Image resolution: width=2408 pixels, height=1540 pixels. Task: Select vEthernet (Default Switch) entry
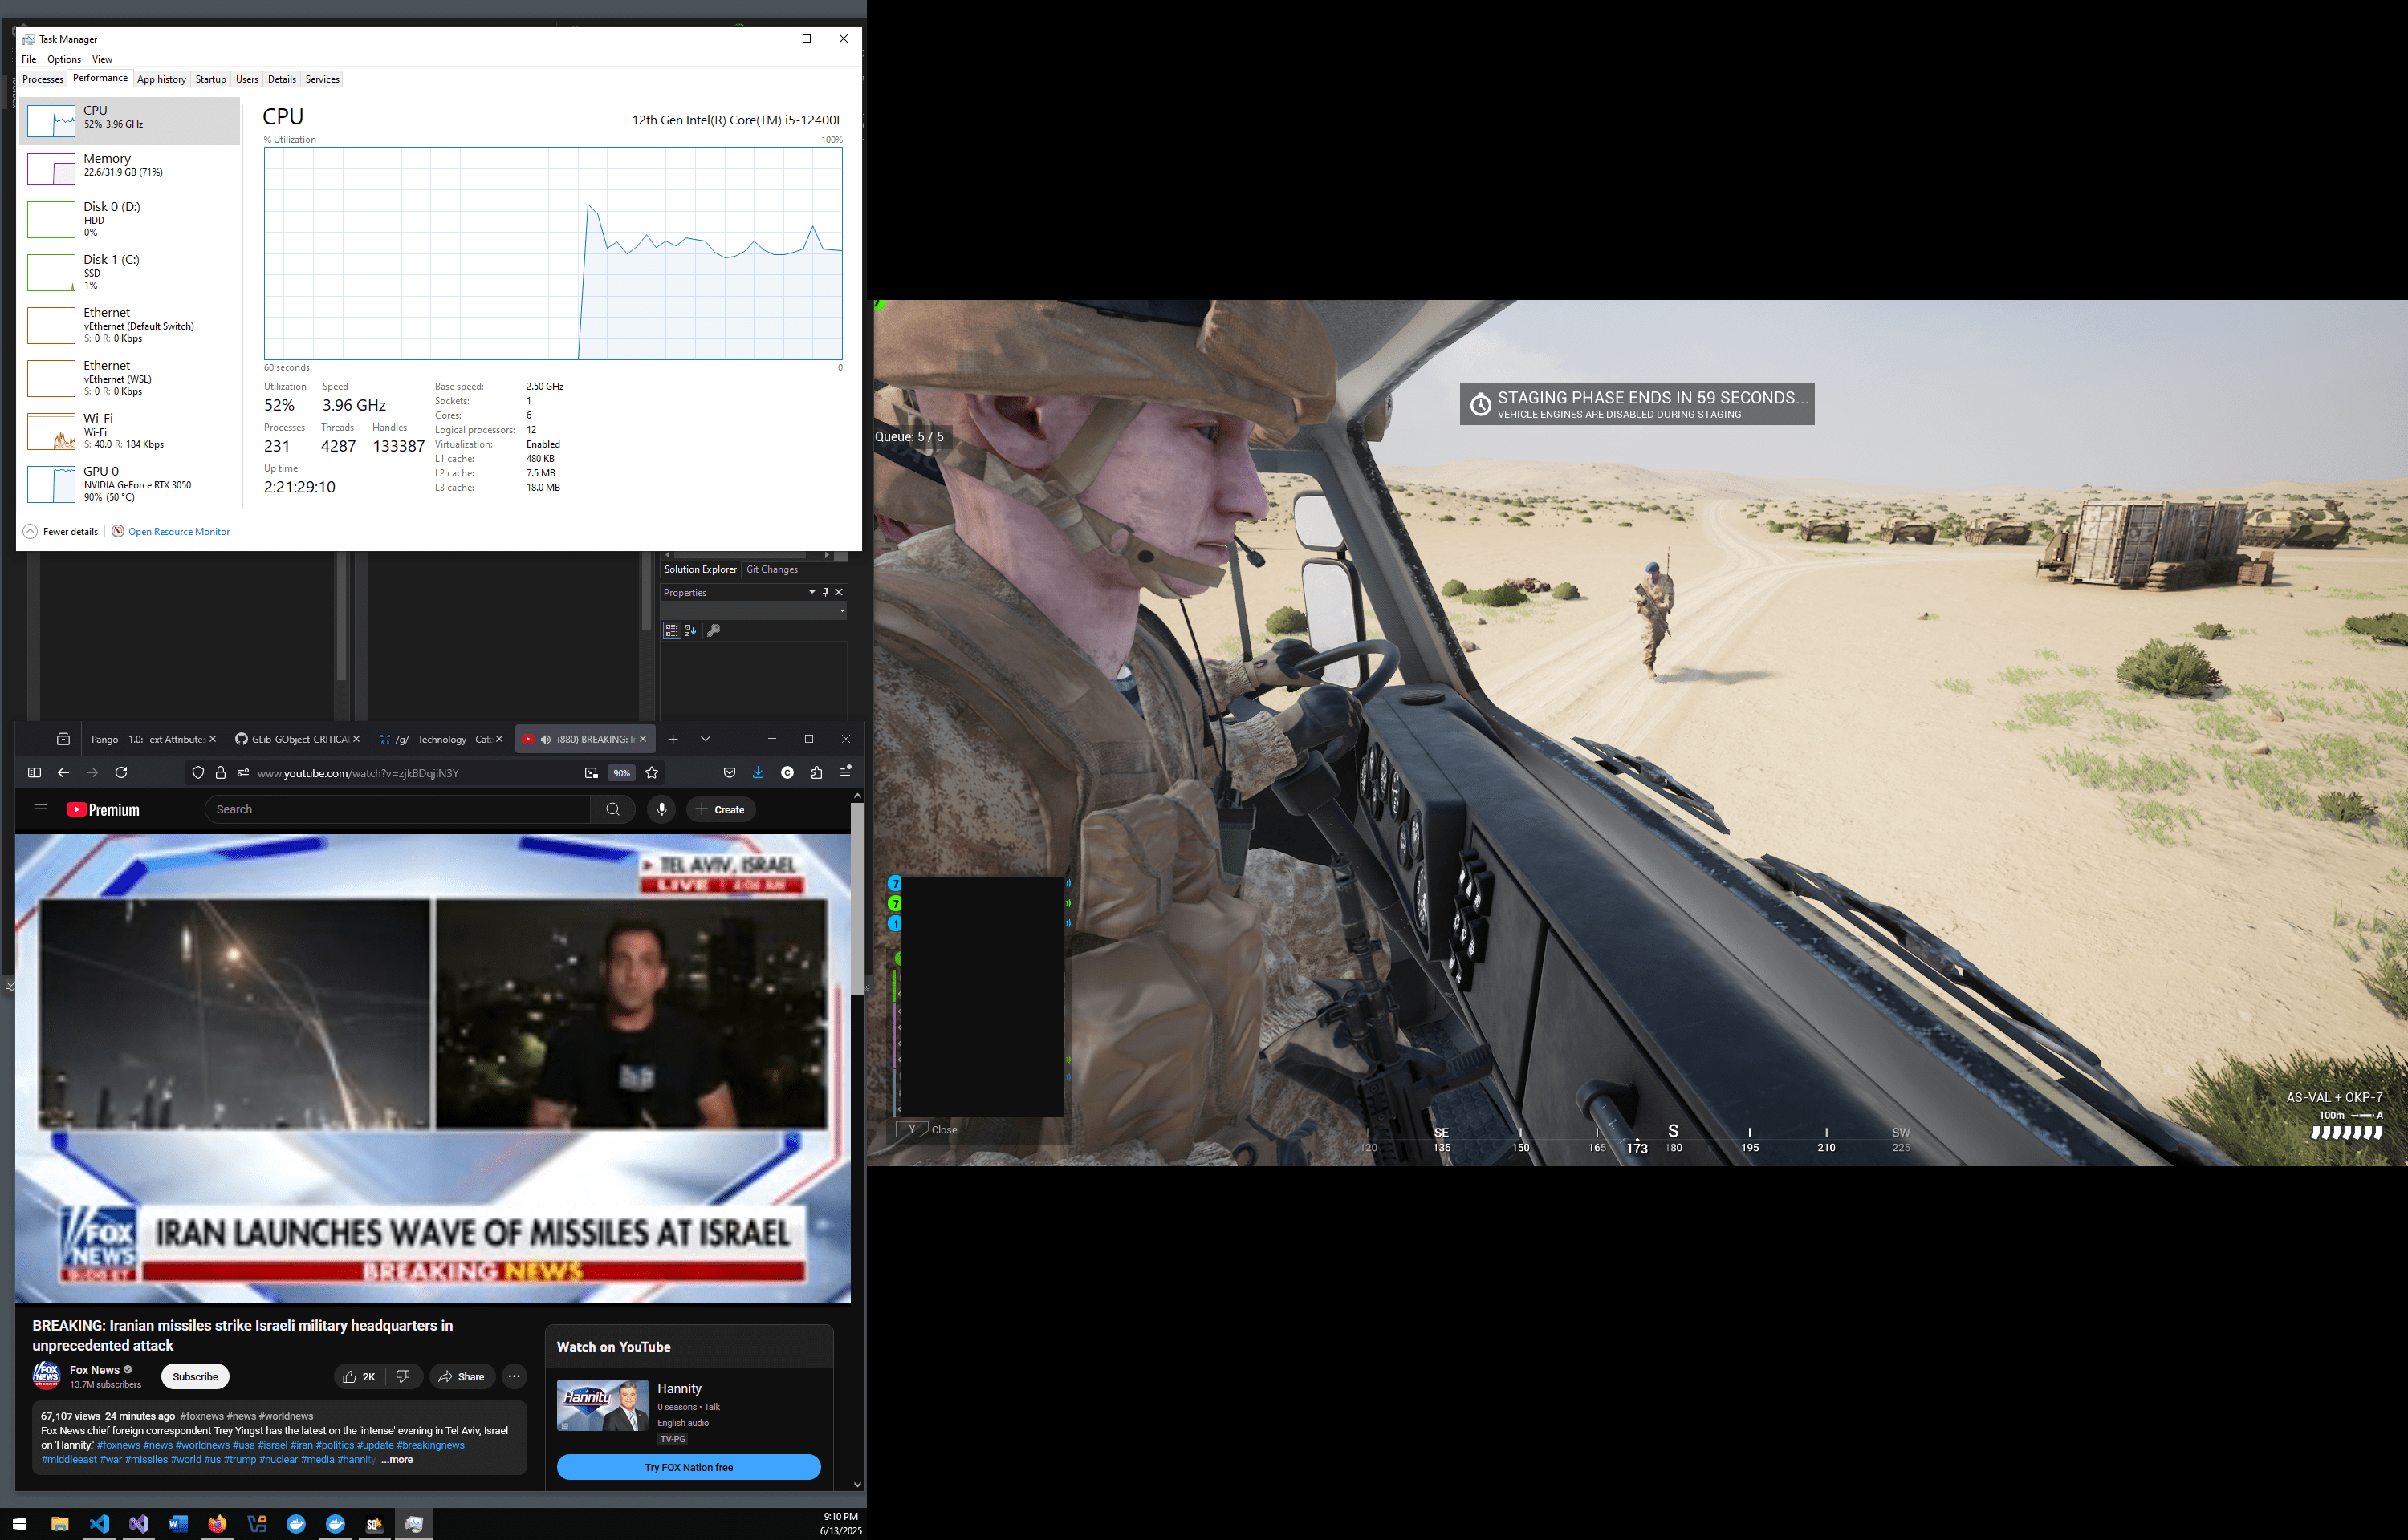tap(130, 325)
